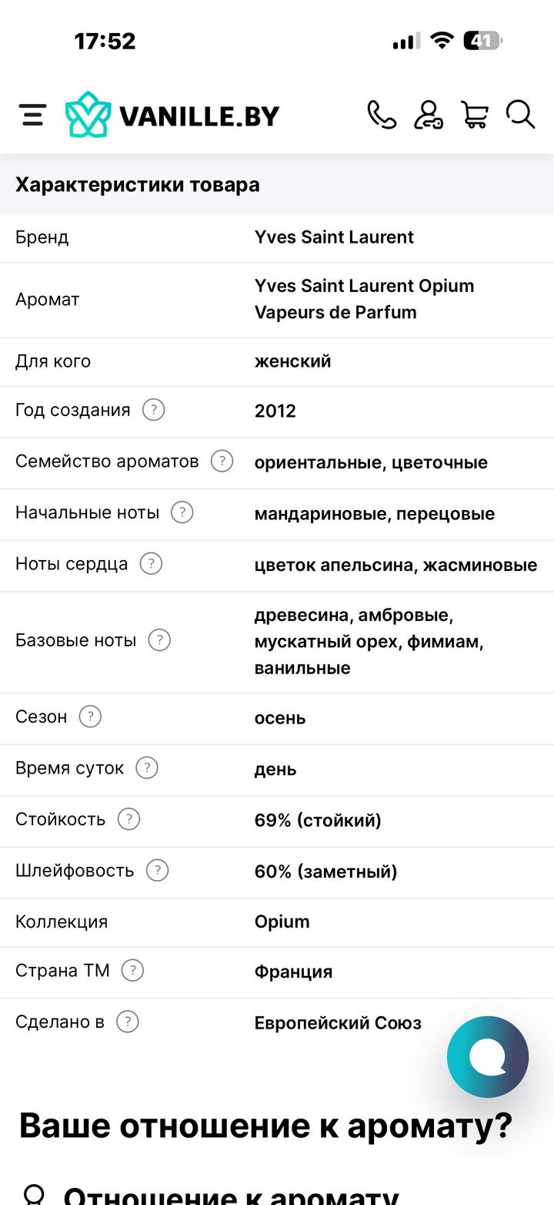Open the hamburger menu

click(x=32, y=116)
